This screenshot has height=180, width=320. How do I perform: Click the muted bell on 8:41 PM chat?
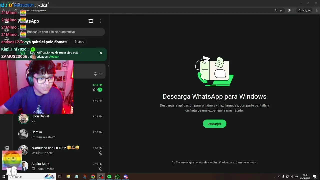[x=94, y=90]
